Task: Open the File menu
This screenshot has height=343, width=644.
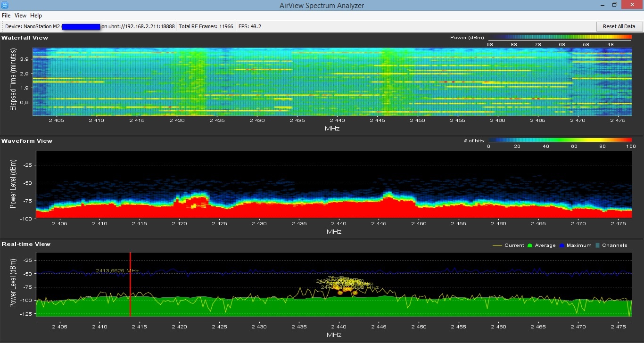Action: [x=6, y=16]
